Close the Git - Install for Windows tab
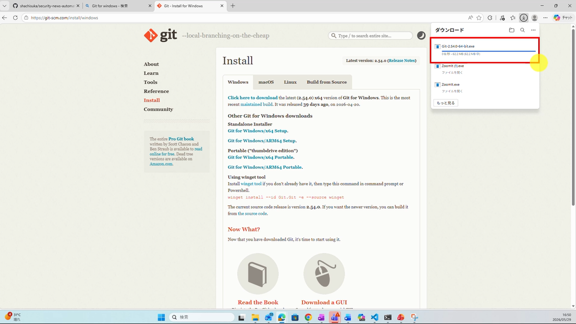The height and width of the screenshot is (324, 576). coord(222,6)
